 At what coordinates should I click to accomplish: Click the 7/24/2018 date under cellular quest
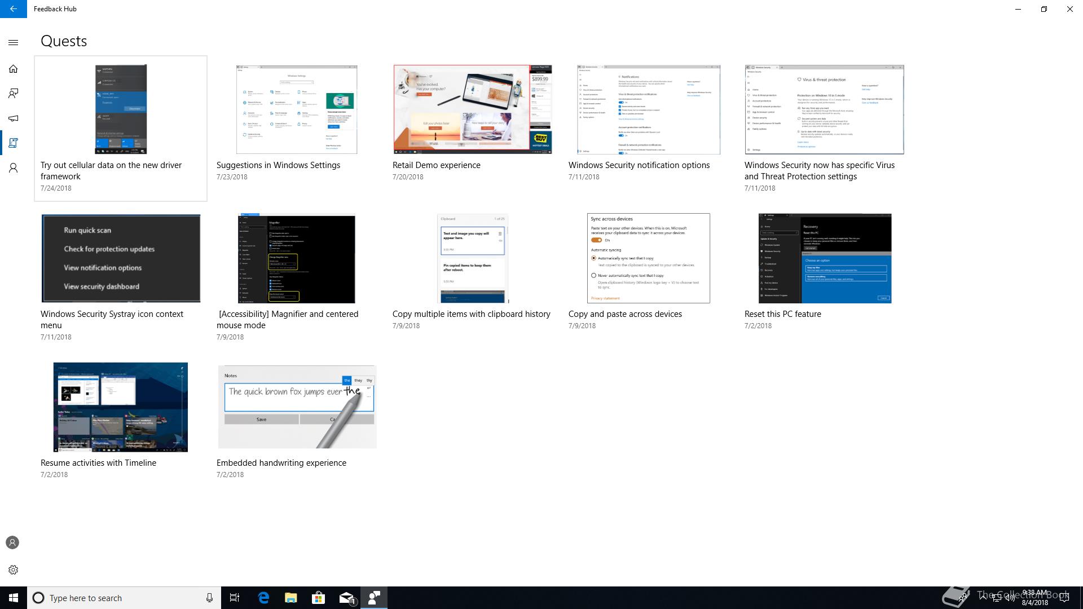[56, 188]
